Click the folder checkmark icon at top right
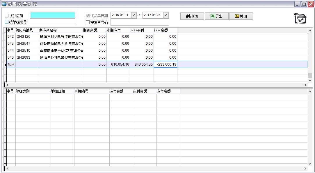Image resolution: width=315 pixels, height=173 pixels. coord(300,19)
